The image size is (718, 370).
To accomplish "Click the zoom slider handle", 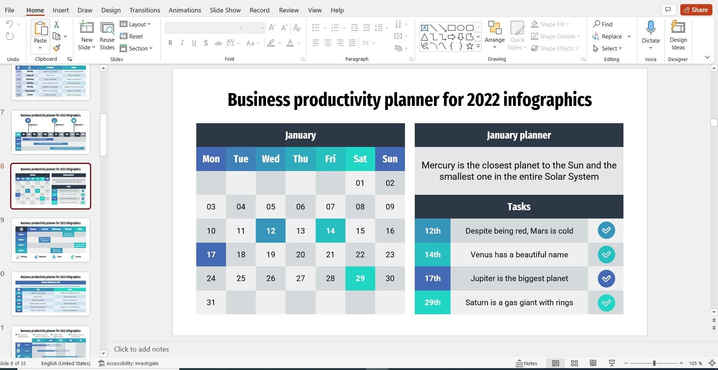I will click(654, 363).
